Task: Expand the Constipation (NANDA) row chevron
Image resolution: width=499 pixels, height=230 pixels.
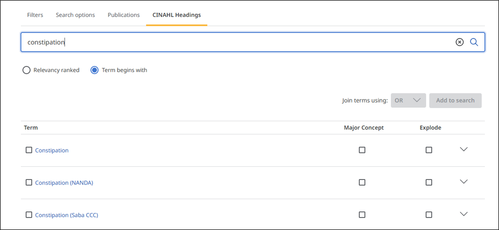Action: coord(464,182)
